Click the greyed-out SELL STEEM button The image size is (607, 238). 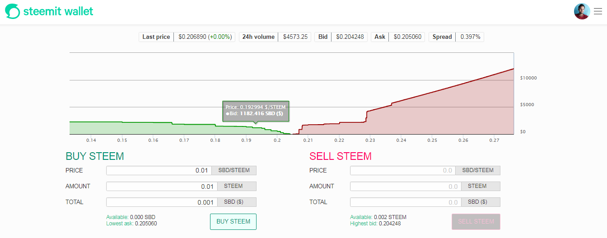[476, 222]
